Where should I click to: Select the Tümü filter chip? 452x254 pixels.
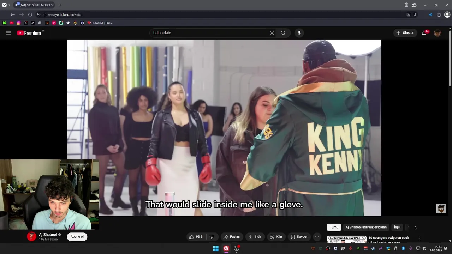[x=334, y=227]
